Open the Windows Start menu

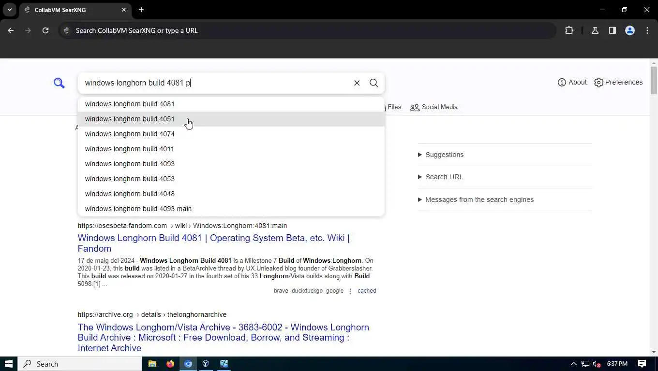[9, 364]
